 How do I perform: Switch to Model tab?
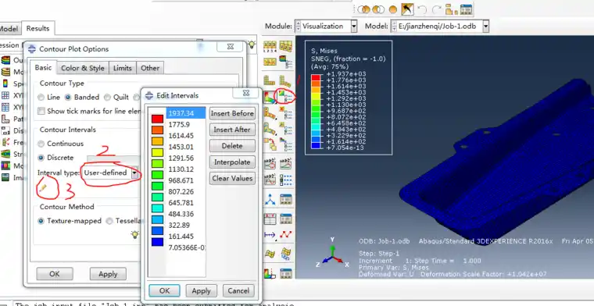9,29
